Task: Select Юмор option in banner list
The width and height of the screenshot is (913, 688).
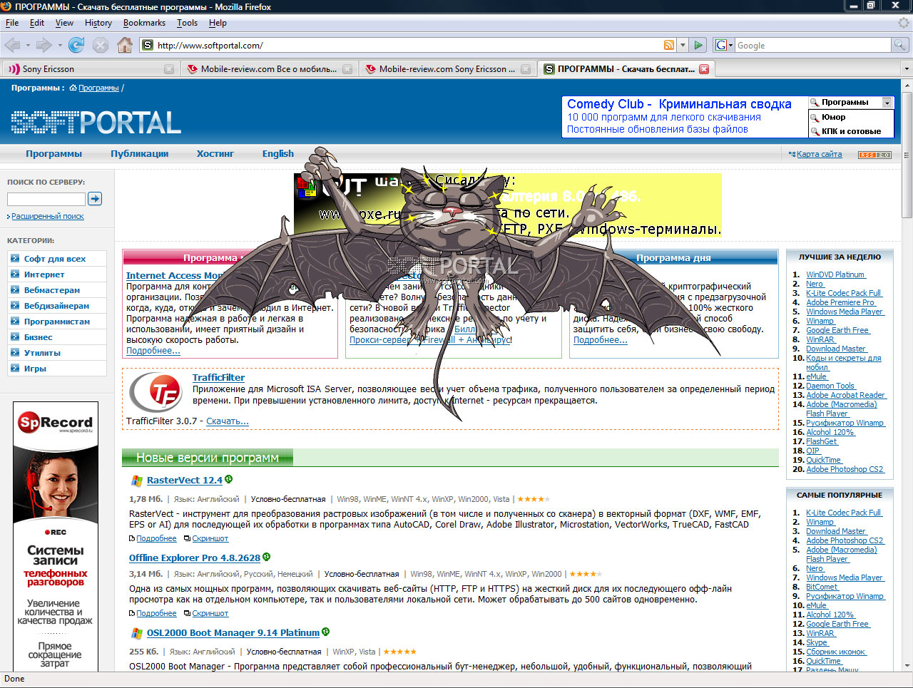Action: (x=833, y=117)
